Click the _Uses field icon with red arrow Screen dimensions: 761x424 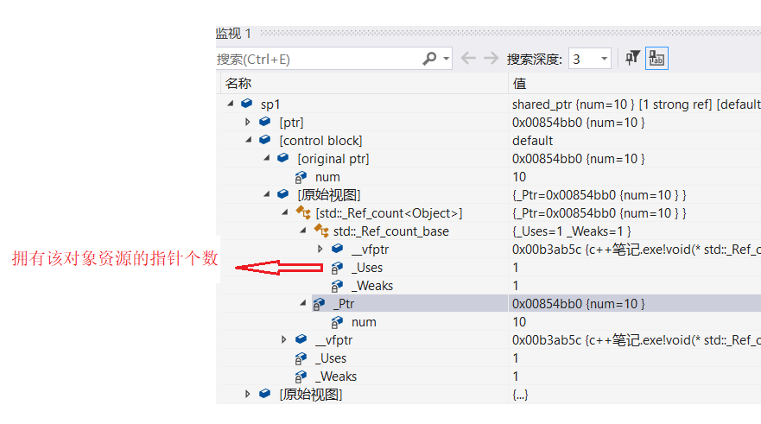[337, 268]
